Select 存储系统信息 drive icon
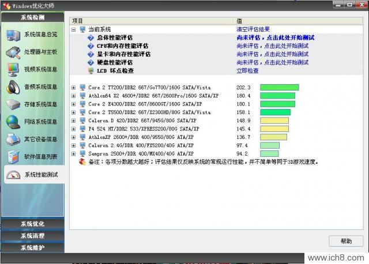This screenshot has width=369, height=264. [13, 104]
